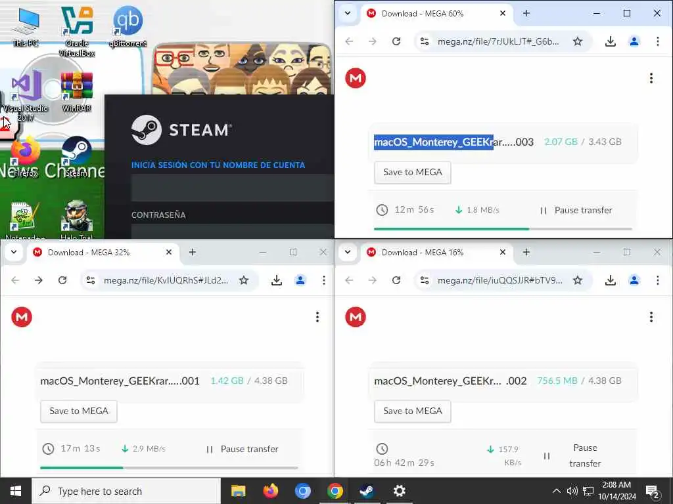Open downloads icon in MEGA 16% window
The height and width of the screenshot is (504, 673).
pyautogui.click(x=611, y=280)
